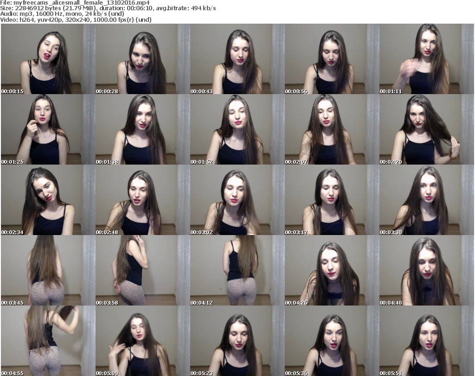Open the frame marked 00:04:12
This screenshot has width=475, height=376.
[237, 270]
